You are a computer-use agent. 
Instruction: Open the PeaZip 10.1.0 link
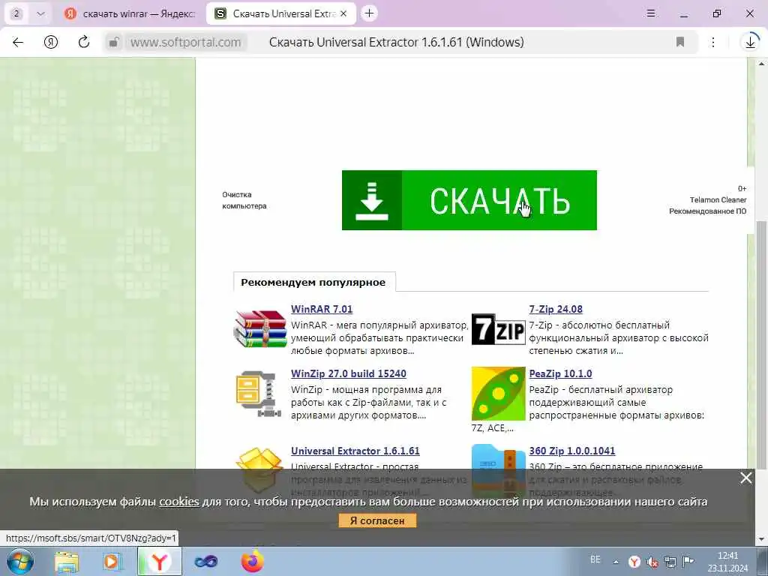[560, 373]
